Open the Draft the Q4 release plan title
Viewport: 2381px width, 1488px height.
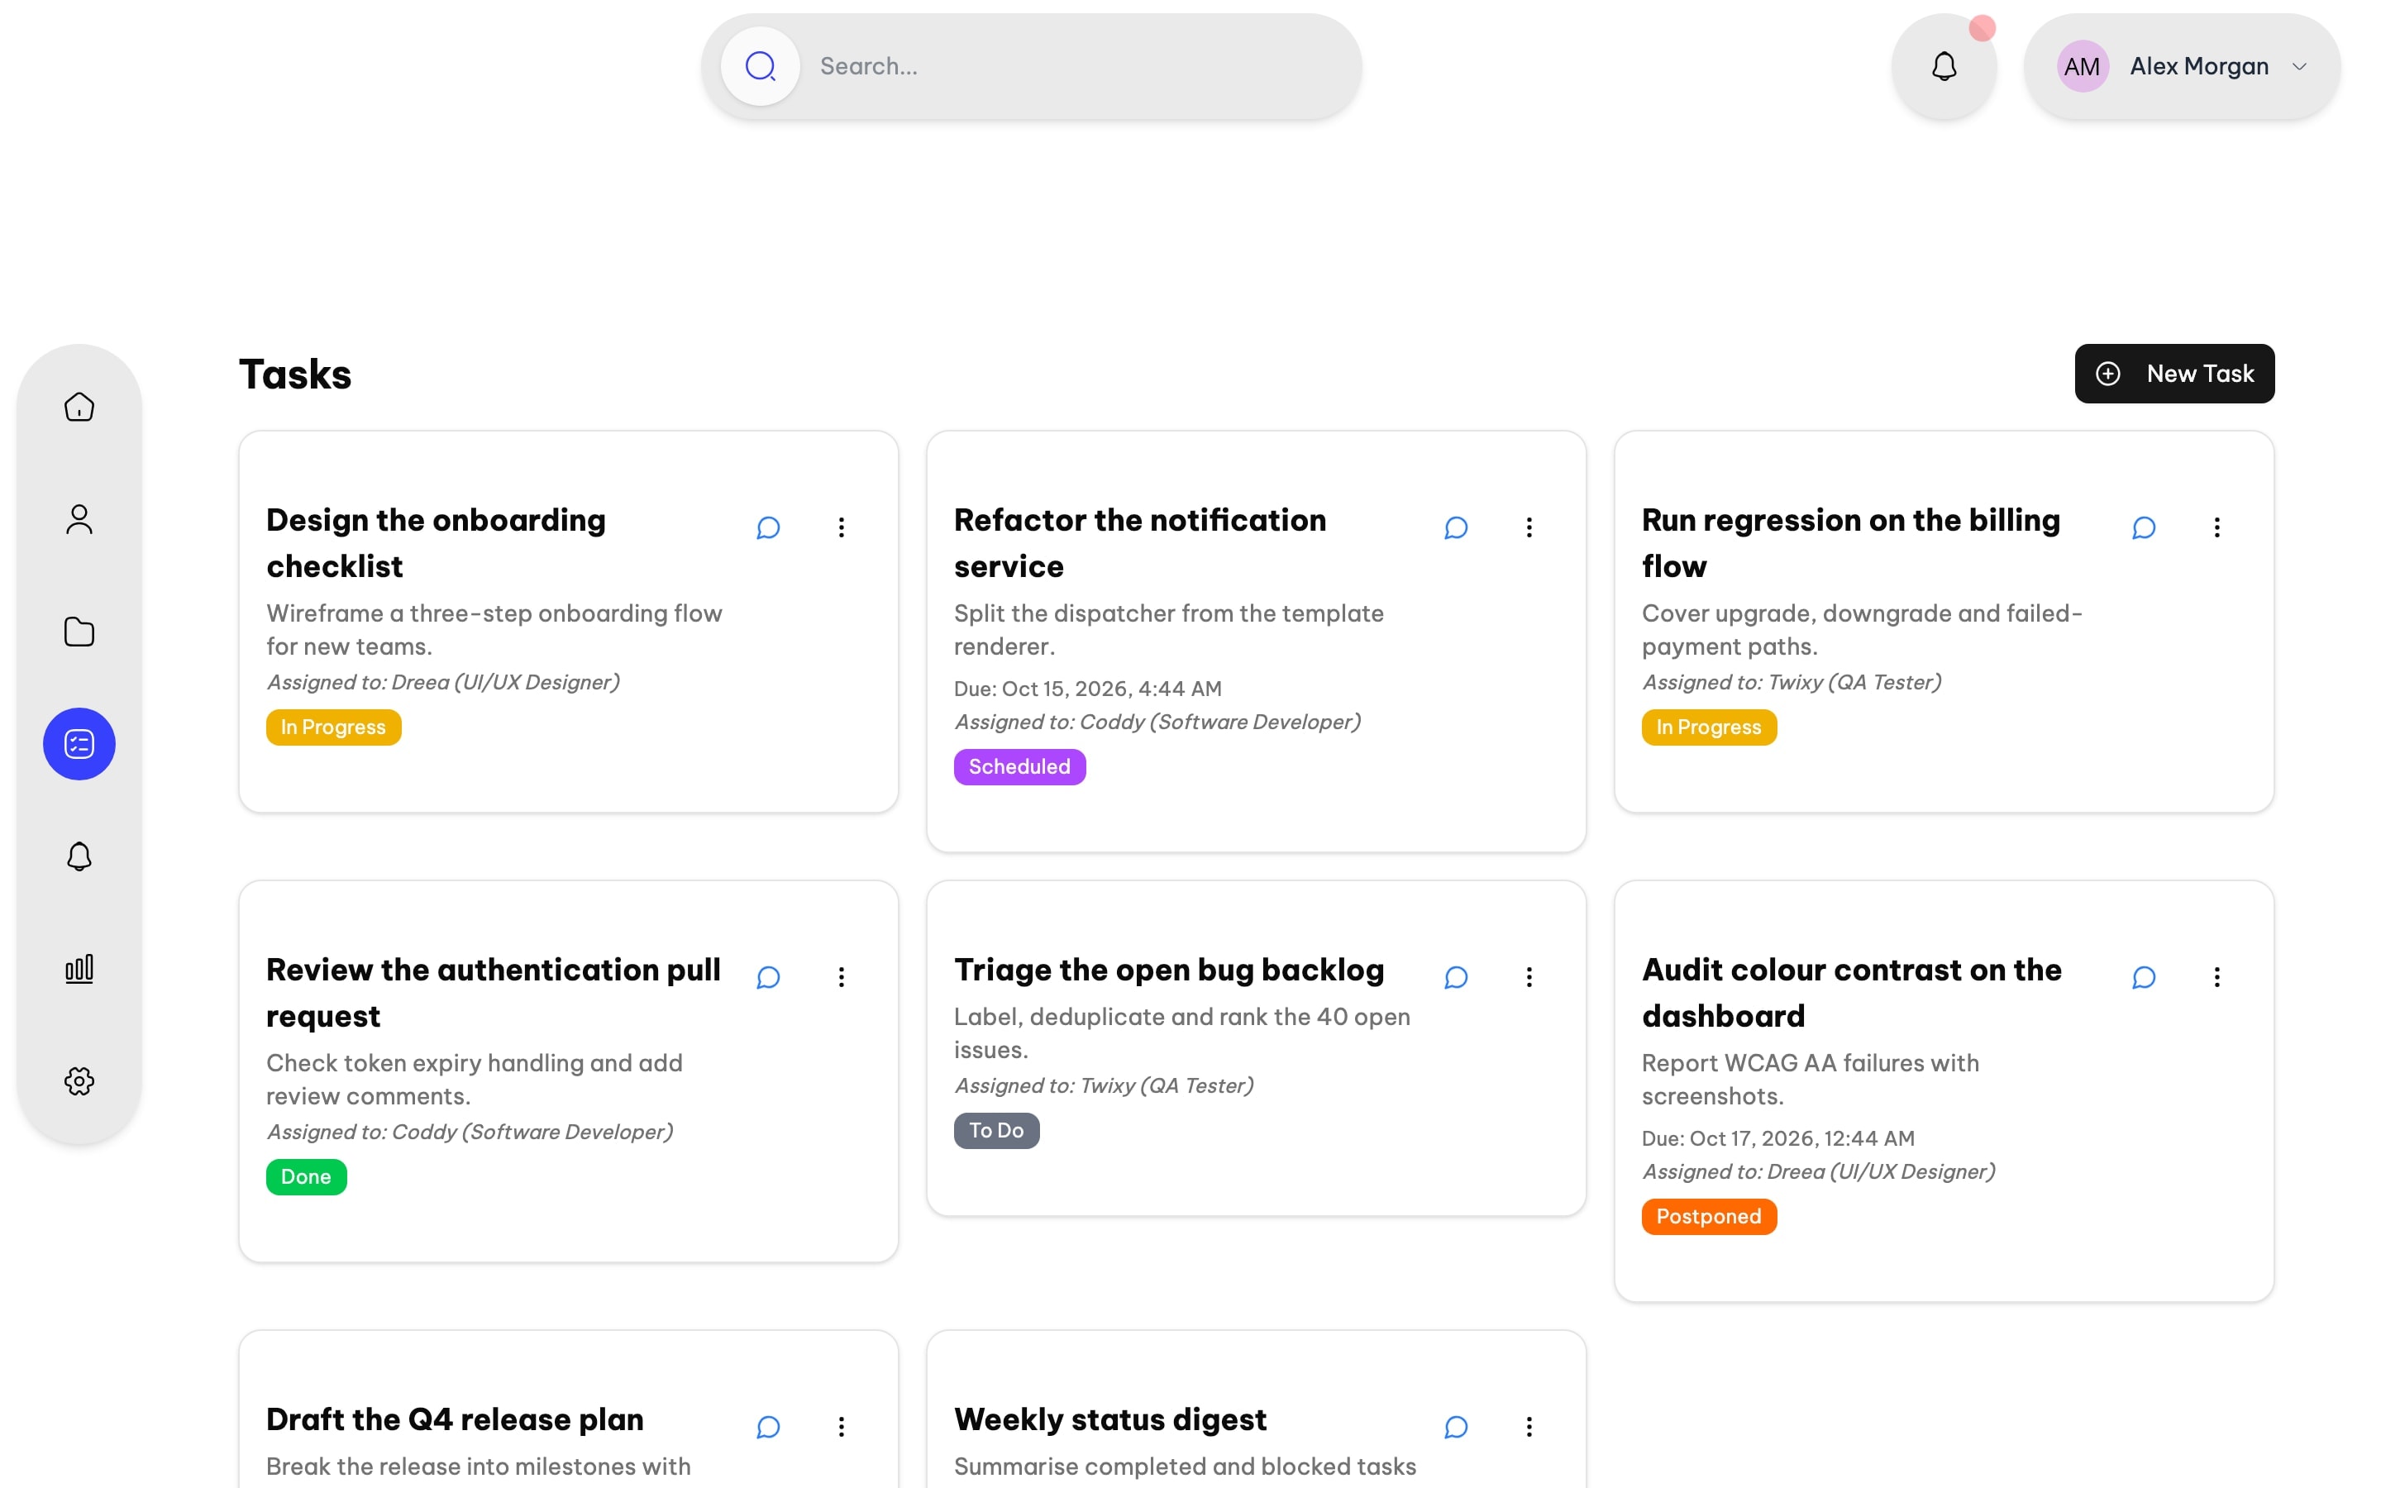[455, 1420]
